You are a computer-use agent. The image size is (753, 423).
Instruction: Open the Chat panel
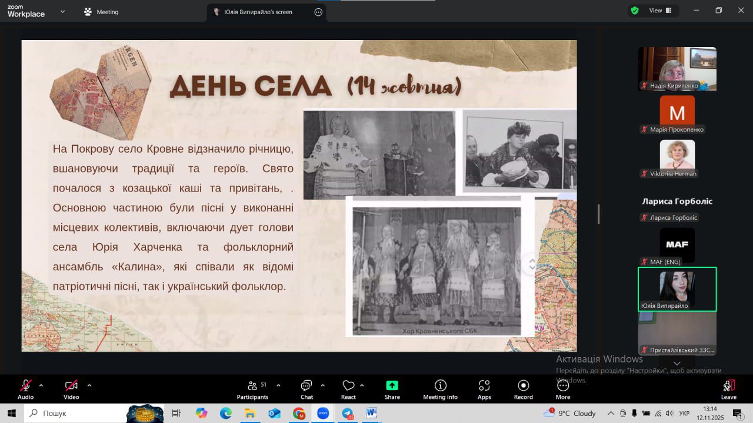(306, 389)
